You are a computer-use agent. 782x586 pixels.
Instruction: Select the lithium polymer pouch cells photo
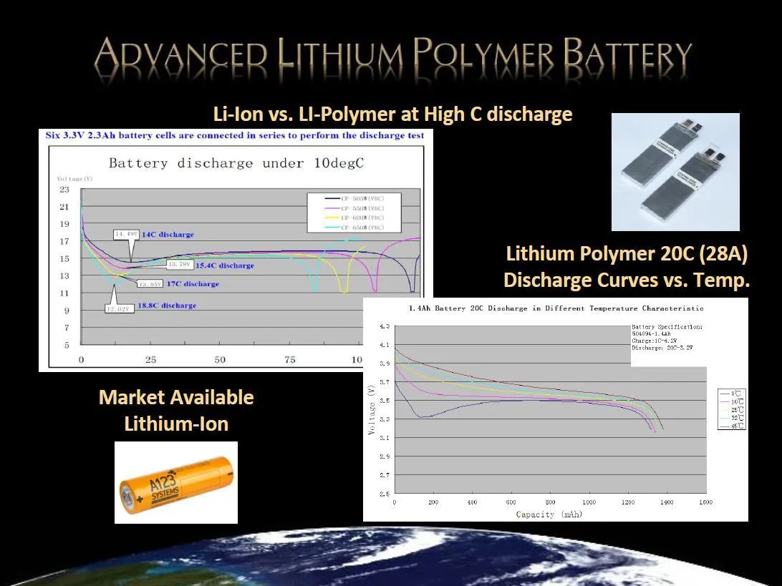675,172
